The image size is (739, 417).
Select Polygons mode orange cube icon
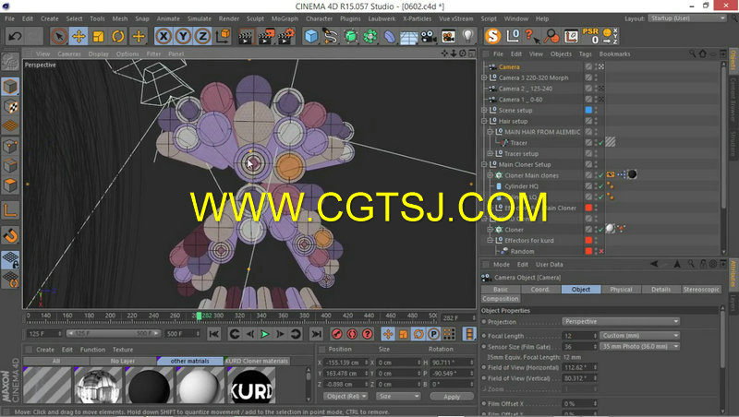click(x=10, y=185)
